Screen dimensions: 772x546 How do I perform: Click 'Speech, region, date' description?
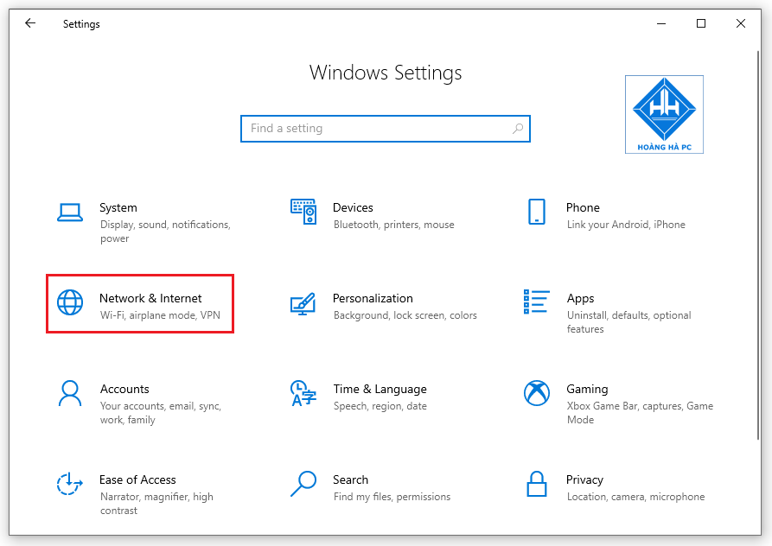pos(380,406)
